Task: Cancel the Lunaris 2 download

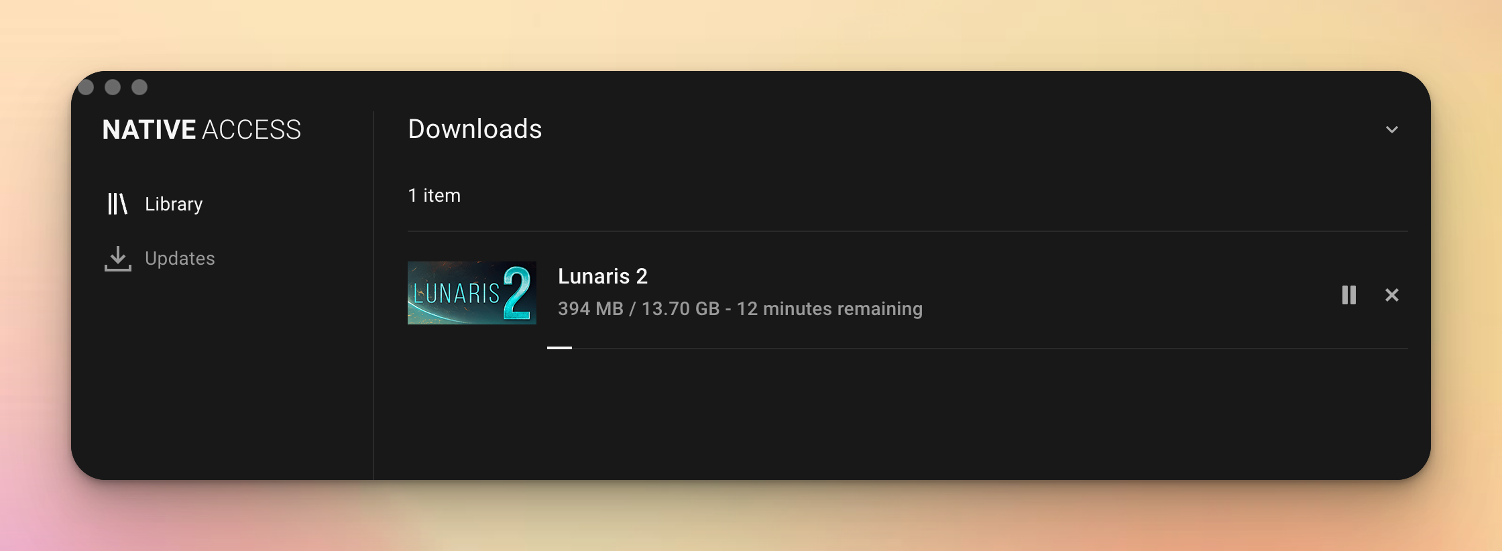Action: [x=1392, y=295]
